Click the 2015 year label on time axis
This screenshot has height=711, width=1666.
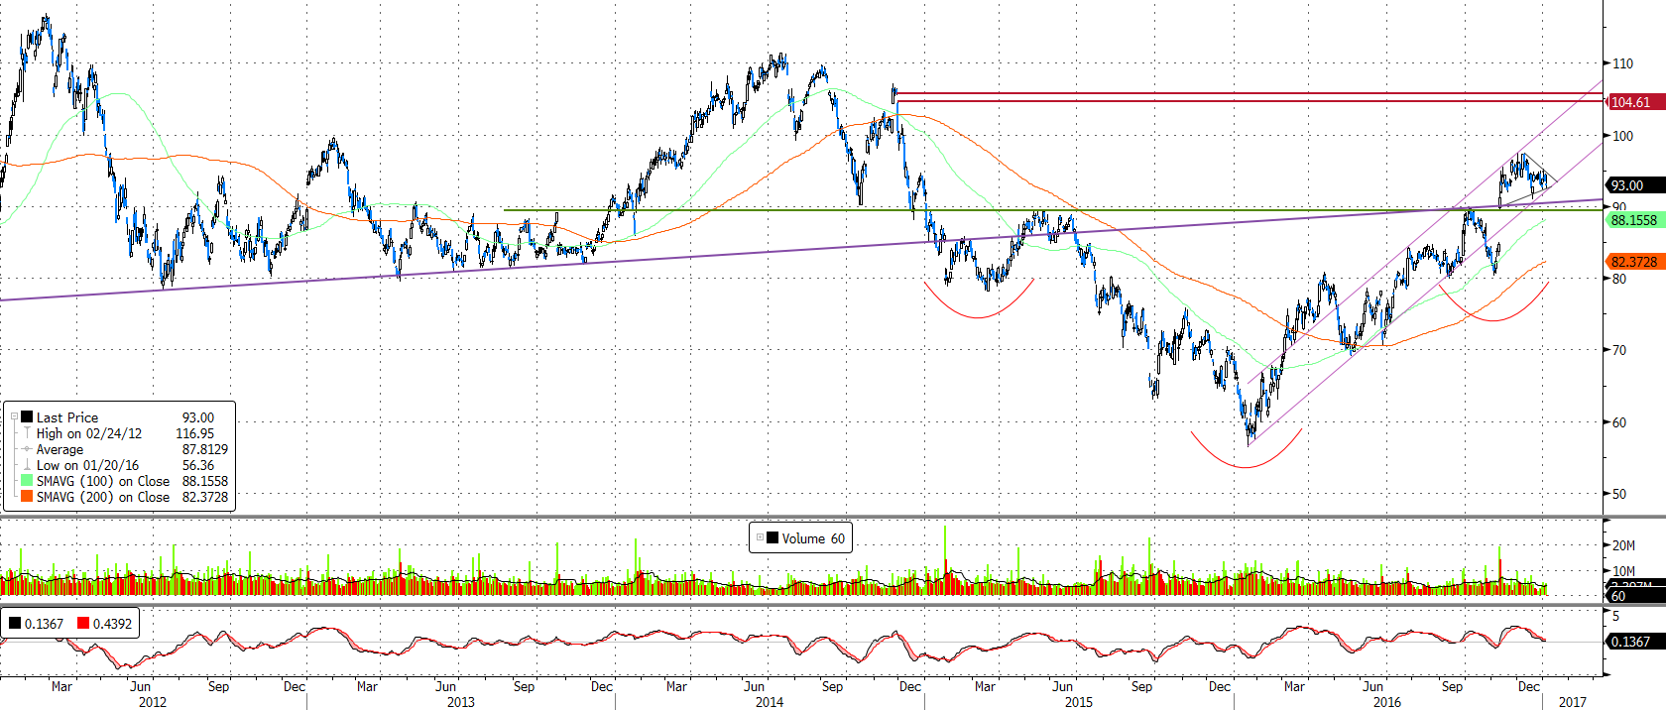(1079, 702)
